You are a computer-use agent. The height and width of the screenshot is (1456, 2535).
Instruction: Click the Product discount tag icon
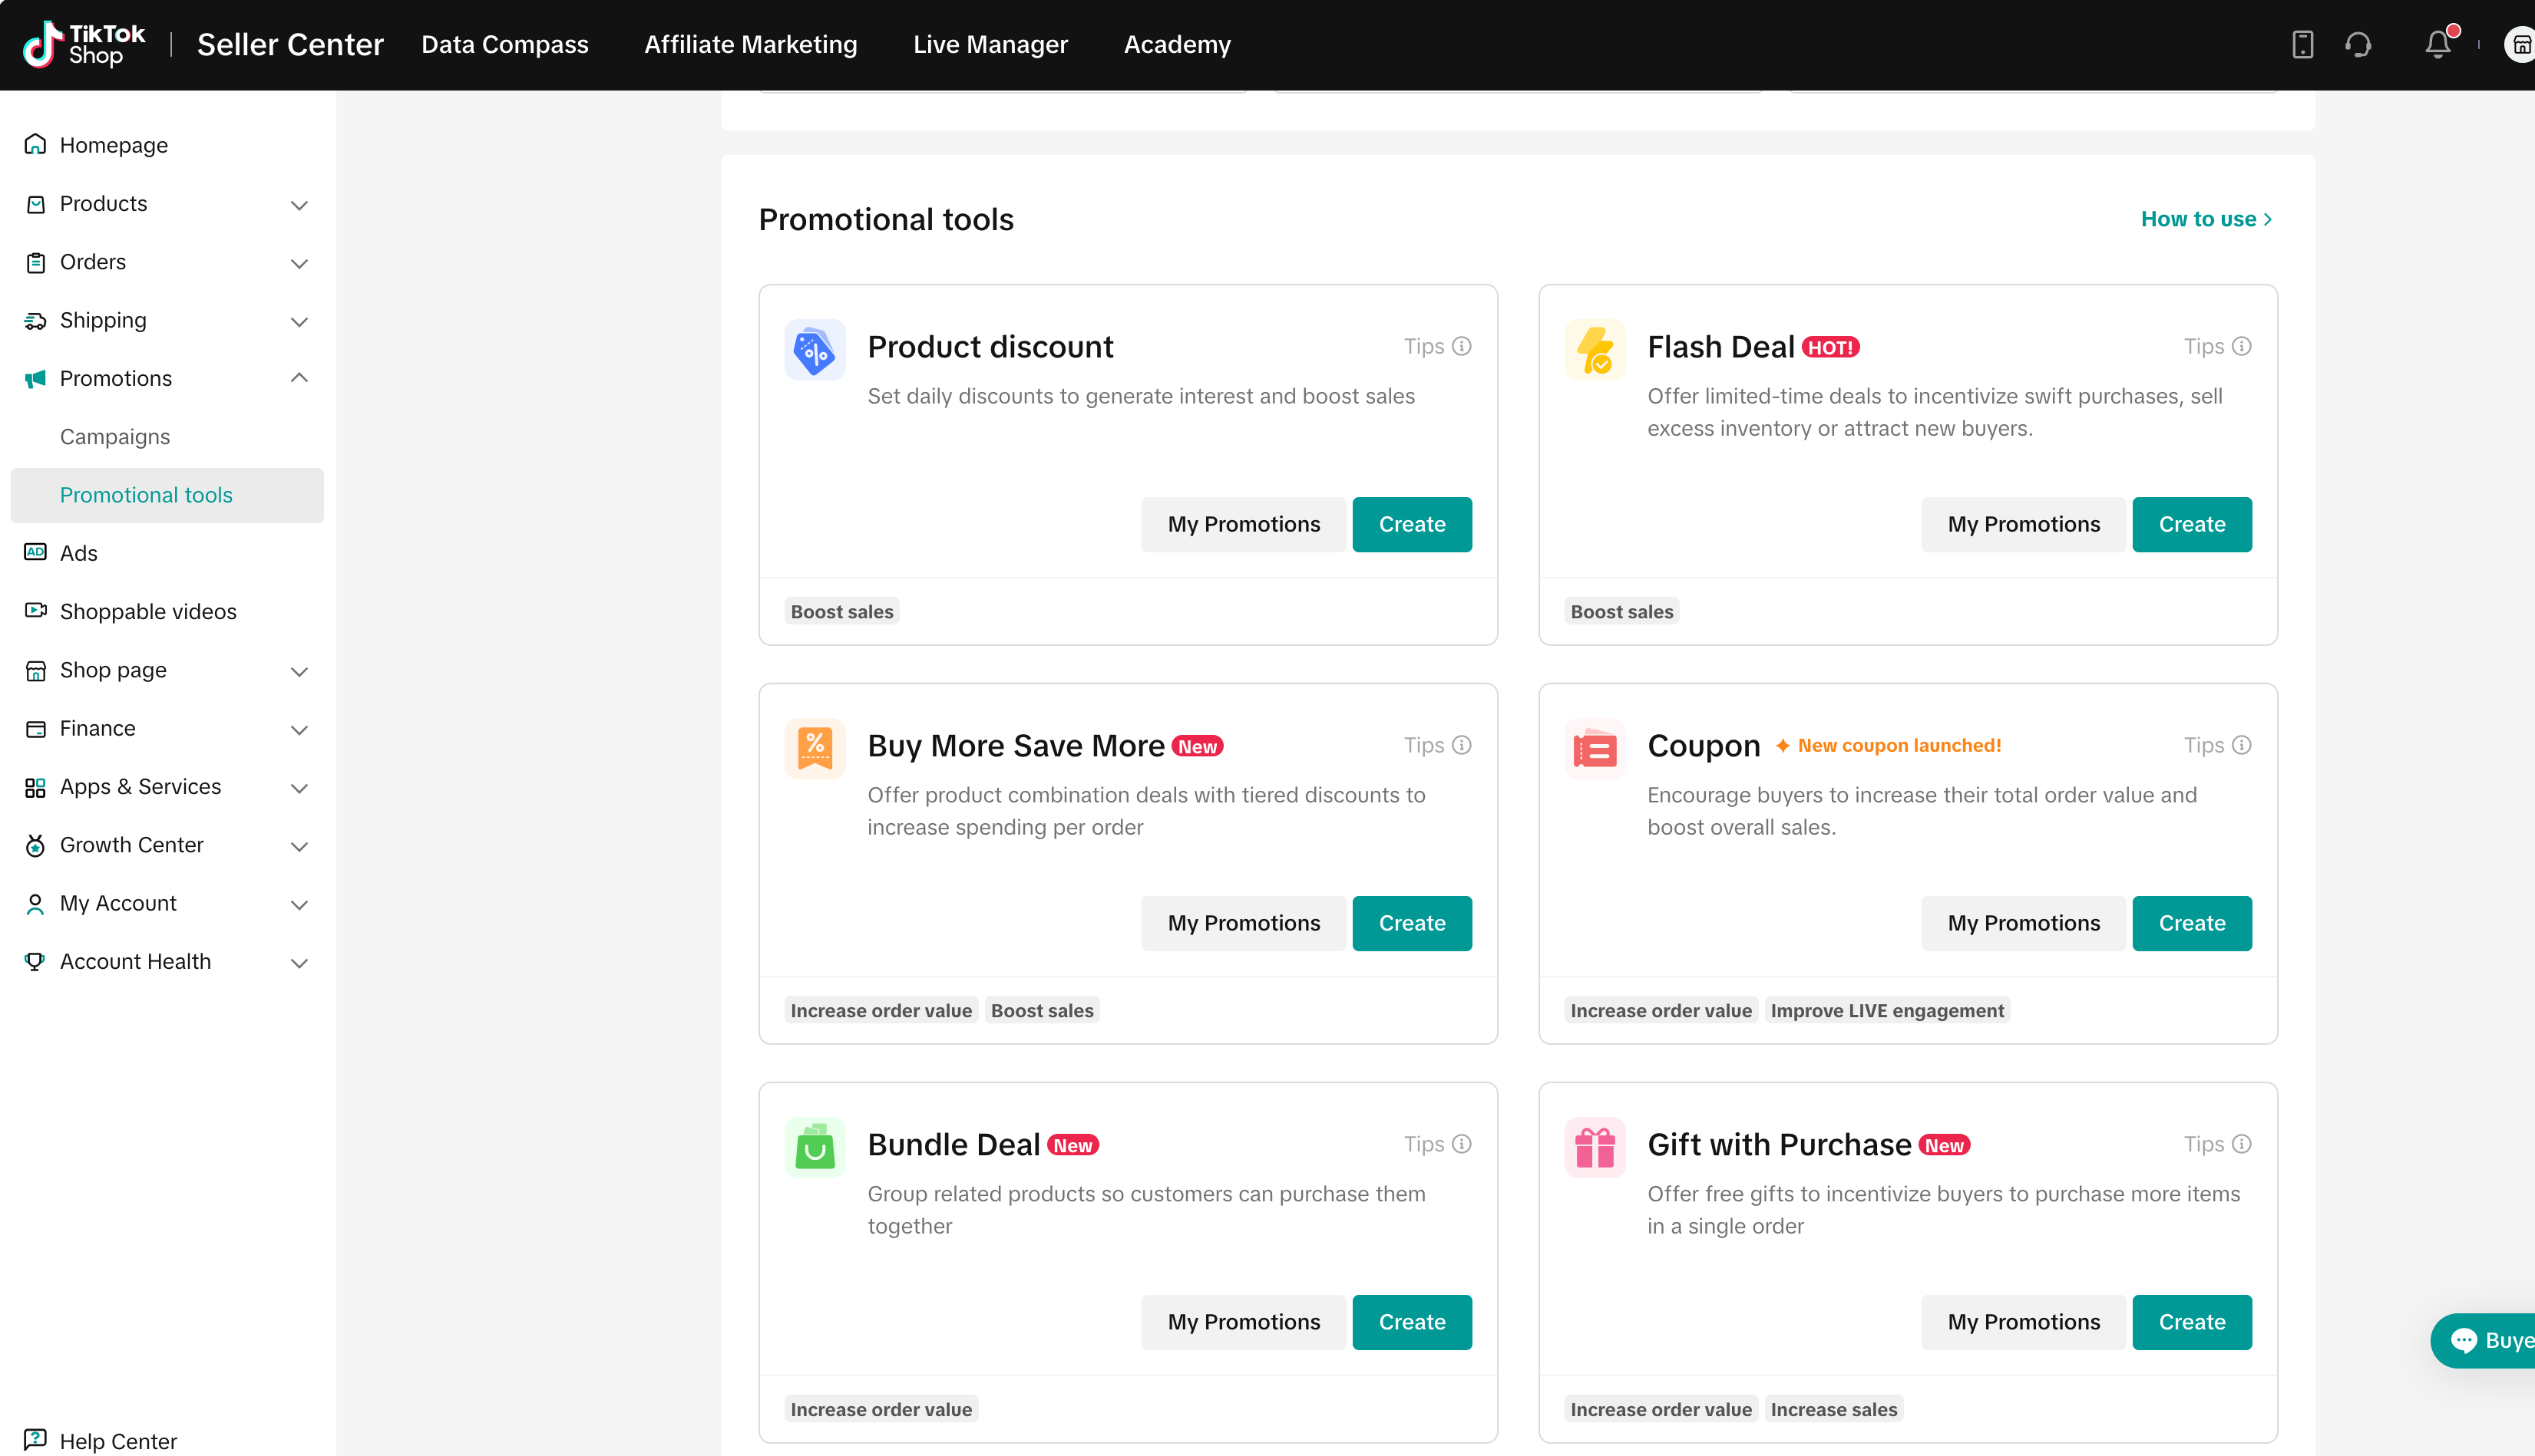point(814,350)
